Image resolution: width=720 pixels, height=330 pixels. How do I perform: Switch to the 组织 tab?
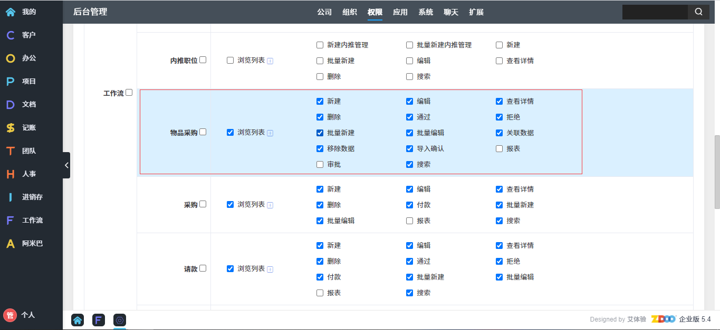[x=350, y=12]
